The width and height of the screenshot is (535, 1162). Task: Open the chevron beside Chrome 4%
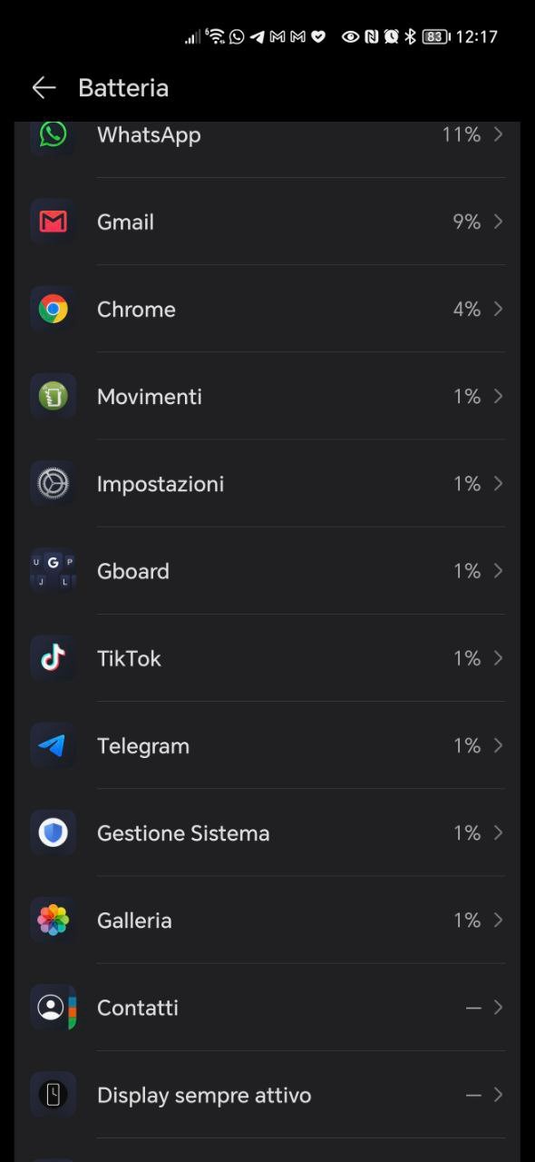point(498,310)
